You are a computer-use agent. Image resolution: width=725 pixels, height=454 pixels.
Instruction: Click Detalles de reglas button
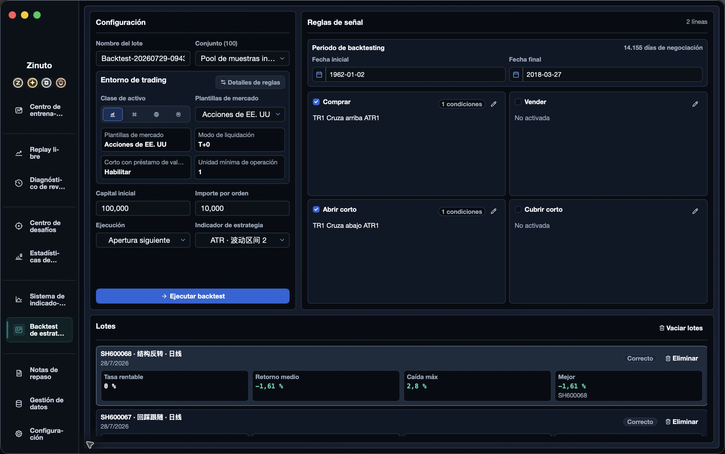click(x=250, y=82)
